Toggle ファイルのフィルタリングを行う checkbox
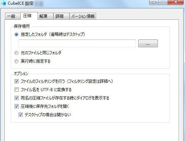Screen dimensions: 185x141 tap(16, 81)
